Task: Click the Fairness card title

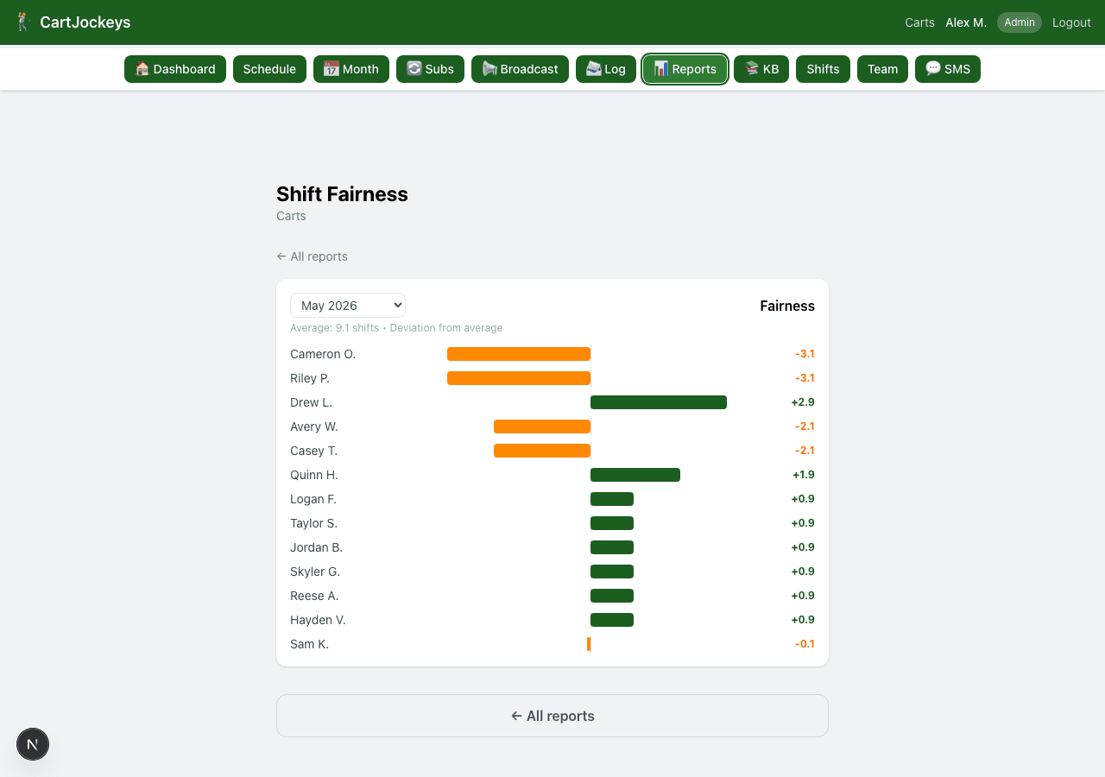Action: [x=787, y=306]
